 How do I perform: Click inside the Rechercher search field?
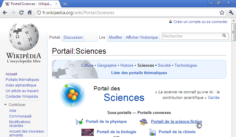[x=191, y=36]
